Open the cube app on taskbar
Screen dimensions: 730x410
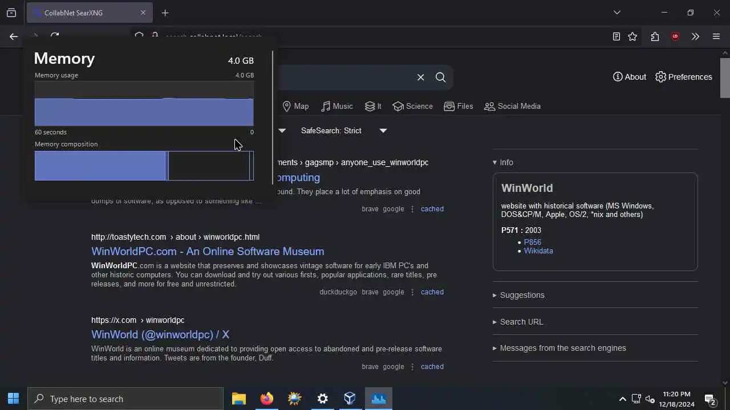click(350, 399)
